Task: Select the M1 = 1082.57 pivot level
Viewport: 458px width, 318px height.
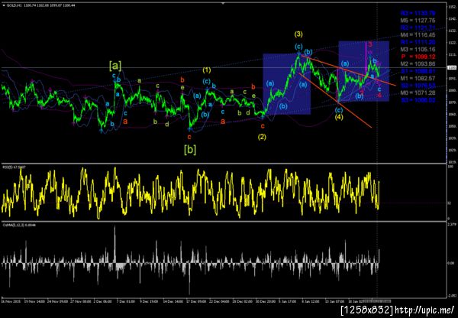Action: pos(418,79)
